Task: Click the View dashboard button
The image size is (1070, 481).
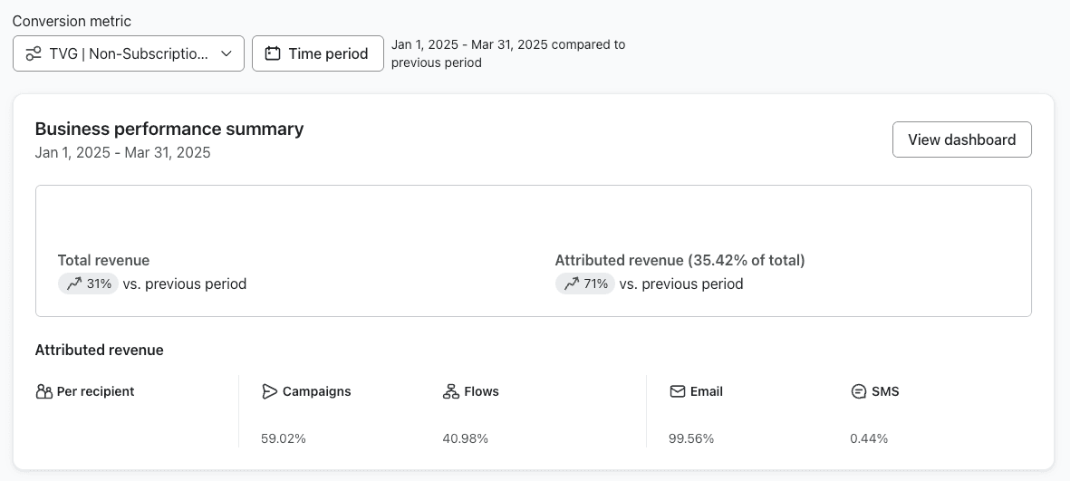Action: coord(961,139)
